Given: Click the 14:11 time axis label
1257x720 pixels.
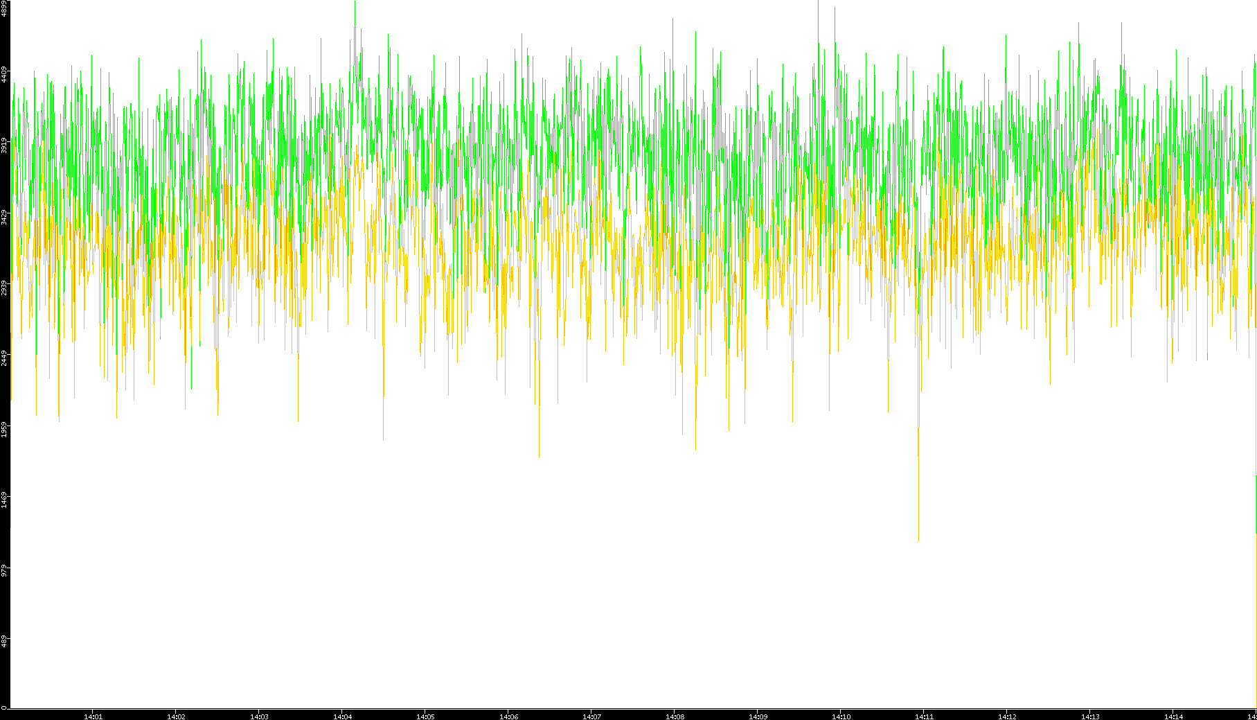Looking at the screenshot, I should coord(924,717).
